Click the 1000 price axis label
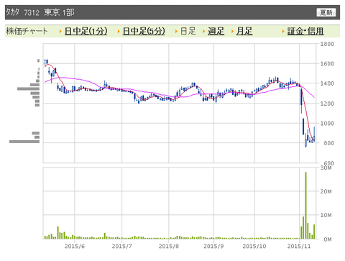Screen dimensions: 345x261 coord(327,123)
